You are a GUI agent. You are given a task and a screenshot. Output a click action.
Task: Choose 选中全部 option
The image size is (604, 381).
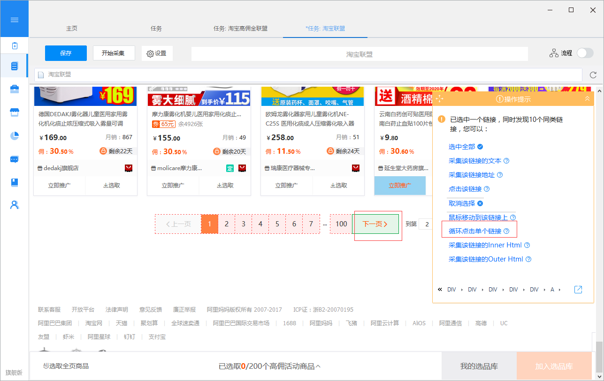[x=462, y=147]
